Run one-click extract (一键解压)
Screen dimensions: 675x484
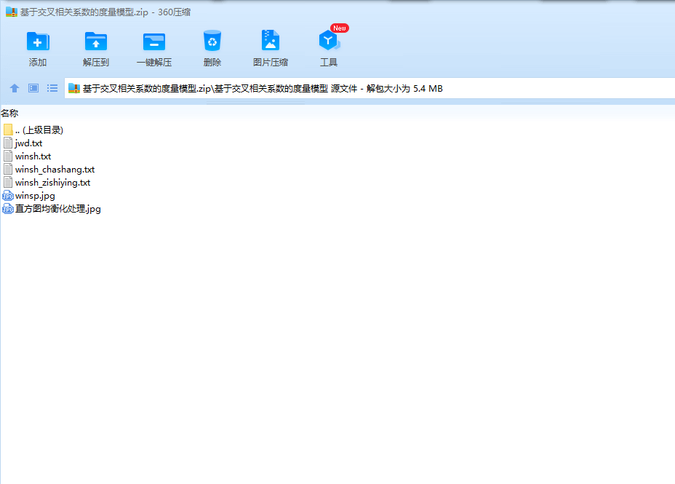154,42
